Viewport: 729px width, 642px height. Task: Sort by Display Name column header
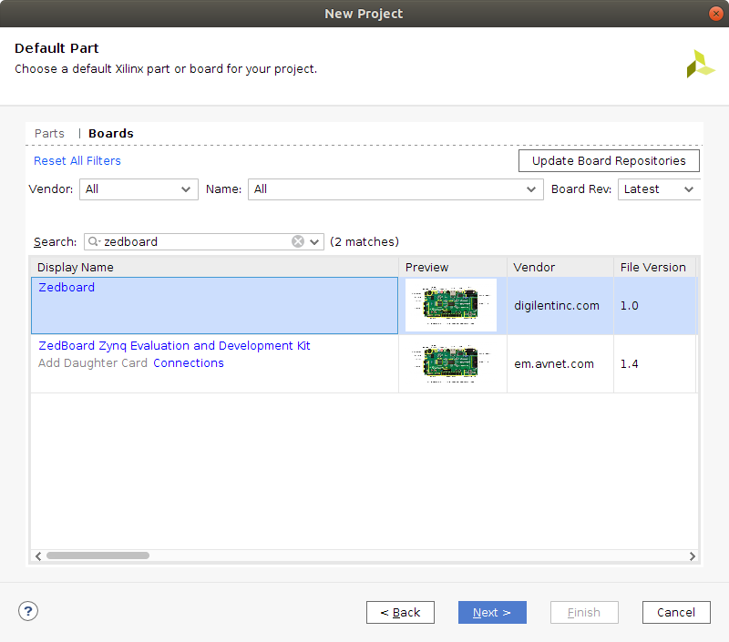214,267
